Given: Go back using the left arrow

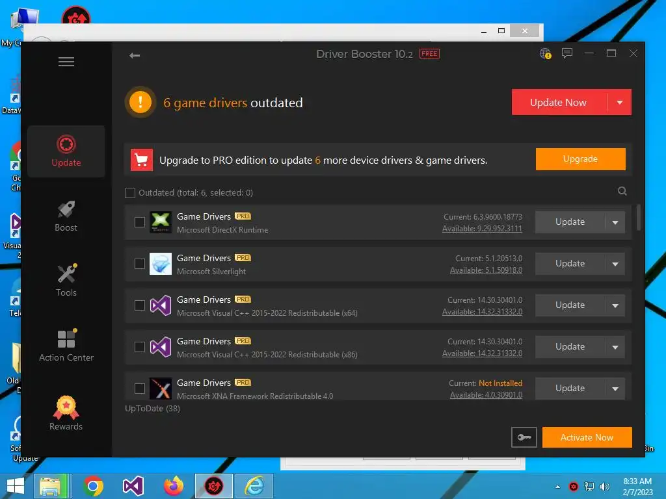Looking at the screenshot, I should tap(135, 55).
